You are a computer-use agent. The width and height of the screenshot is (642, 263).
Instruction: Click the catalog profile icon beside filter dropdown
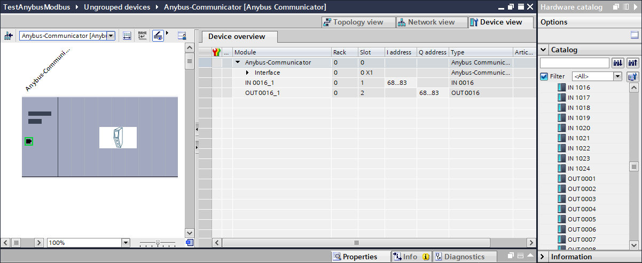click(x=633, y=76)
